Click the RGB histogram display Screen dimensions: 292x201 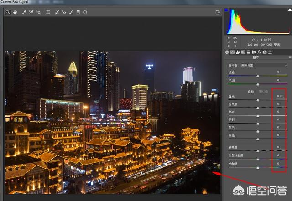coord(258,21)
